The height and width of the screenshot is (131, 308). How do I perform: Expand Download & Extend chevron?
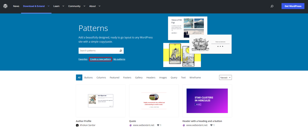[x=48, y=6]
